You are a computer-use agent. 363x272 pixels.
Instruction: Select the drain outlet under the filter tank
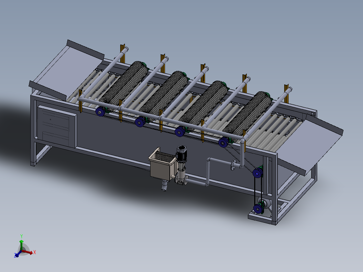(164, 186)
